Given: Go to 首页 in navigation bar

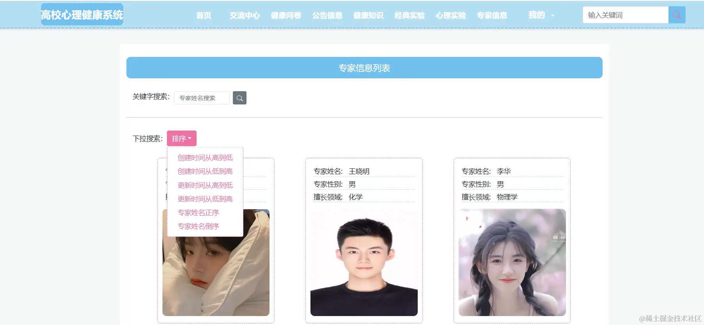Looking at the screenshot, I should pyautogui.click(x=204, y=16).
